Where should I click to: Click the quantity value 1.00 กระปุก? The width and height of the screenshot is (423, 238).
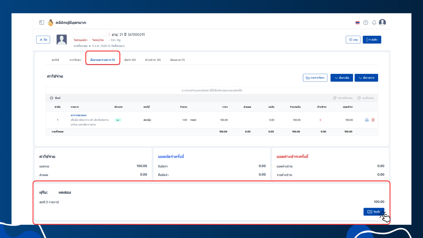[189, 120]
